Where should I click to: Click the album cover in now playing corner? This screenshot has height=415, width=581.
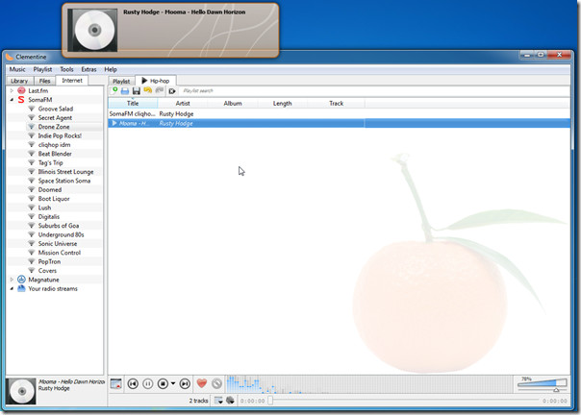tap(21, 391)
